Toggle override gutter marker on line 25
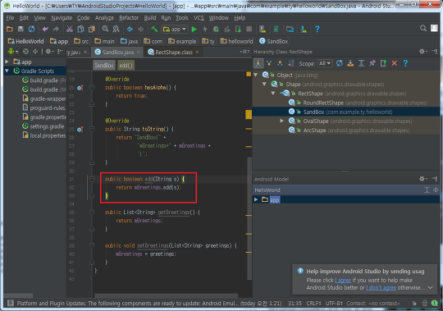The height and width of the screenshot is (311, 443). tap(80, 130)
